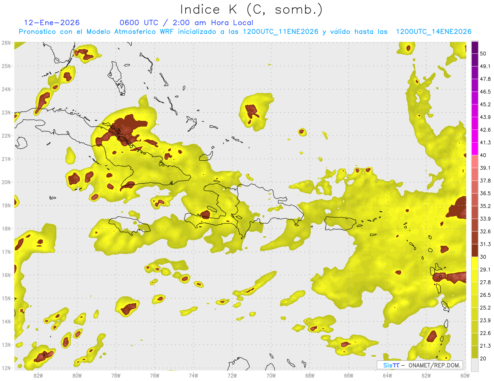Viewport: 494px width, 381px height.
Task: Click the colorbar value '22.6'
Action: [485, 333]
